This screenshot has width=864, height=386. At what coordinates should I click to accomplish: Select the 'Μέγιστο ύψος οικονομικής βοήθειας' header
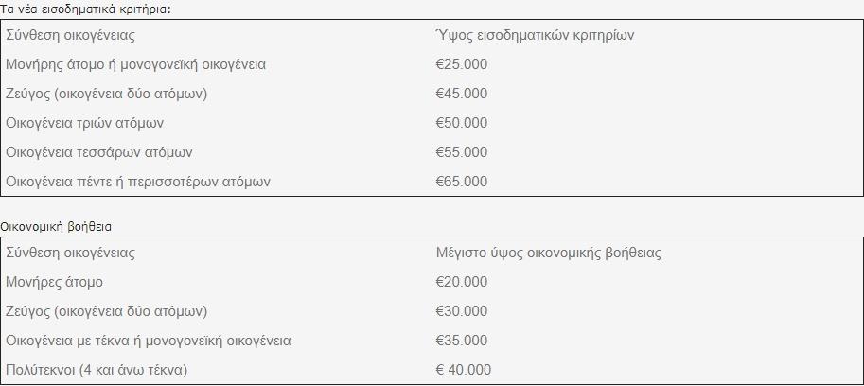click(549, 254)
